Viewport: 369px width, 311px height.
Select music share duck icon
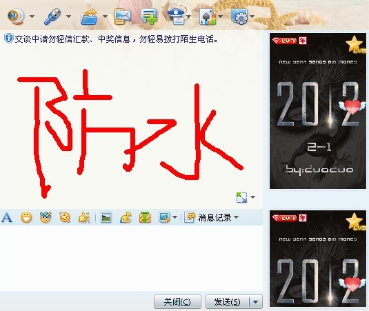126,217
